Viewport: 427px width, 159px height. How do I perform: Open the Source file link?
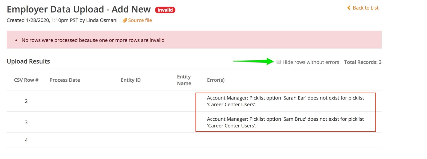click(140, 20)
